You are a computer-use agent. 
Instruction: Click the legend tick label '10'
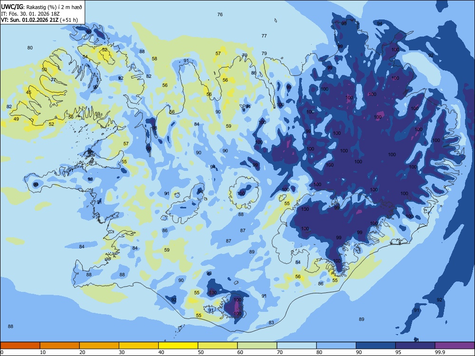(43, 352)
